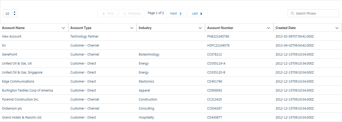Viewport: 342px width, 122px height.
Task: Select account number CD355119-A
Action: click(x=216, y=63)
